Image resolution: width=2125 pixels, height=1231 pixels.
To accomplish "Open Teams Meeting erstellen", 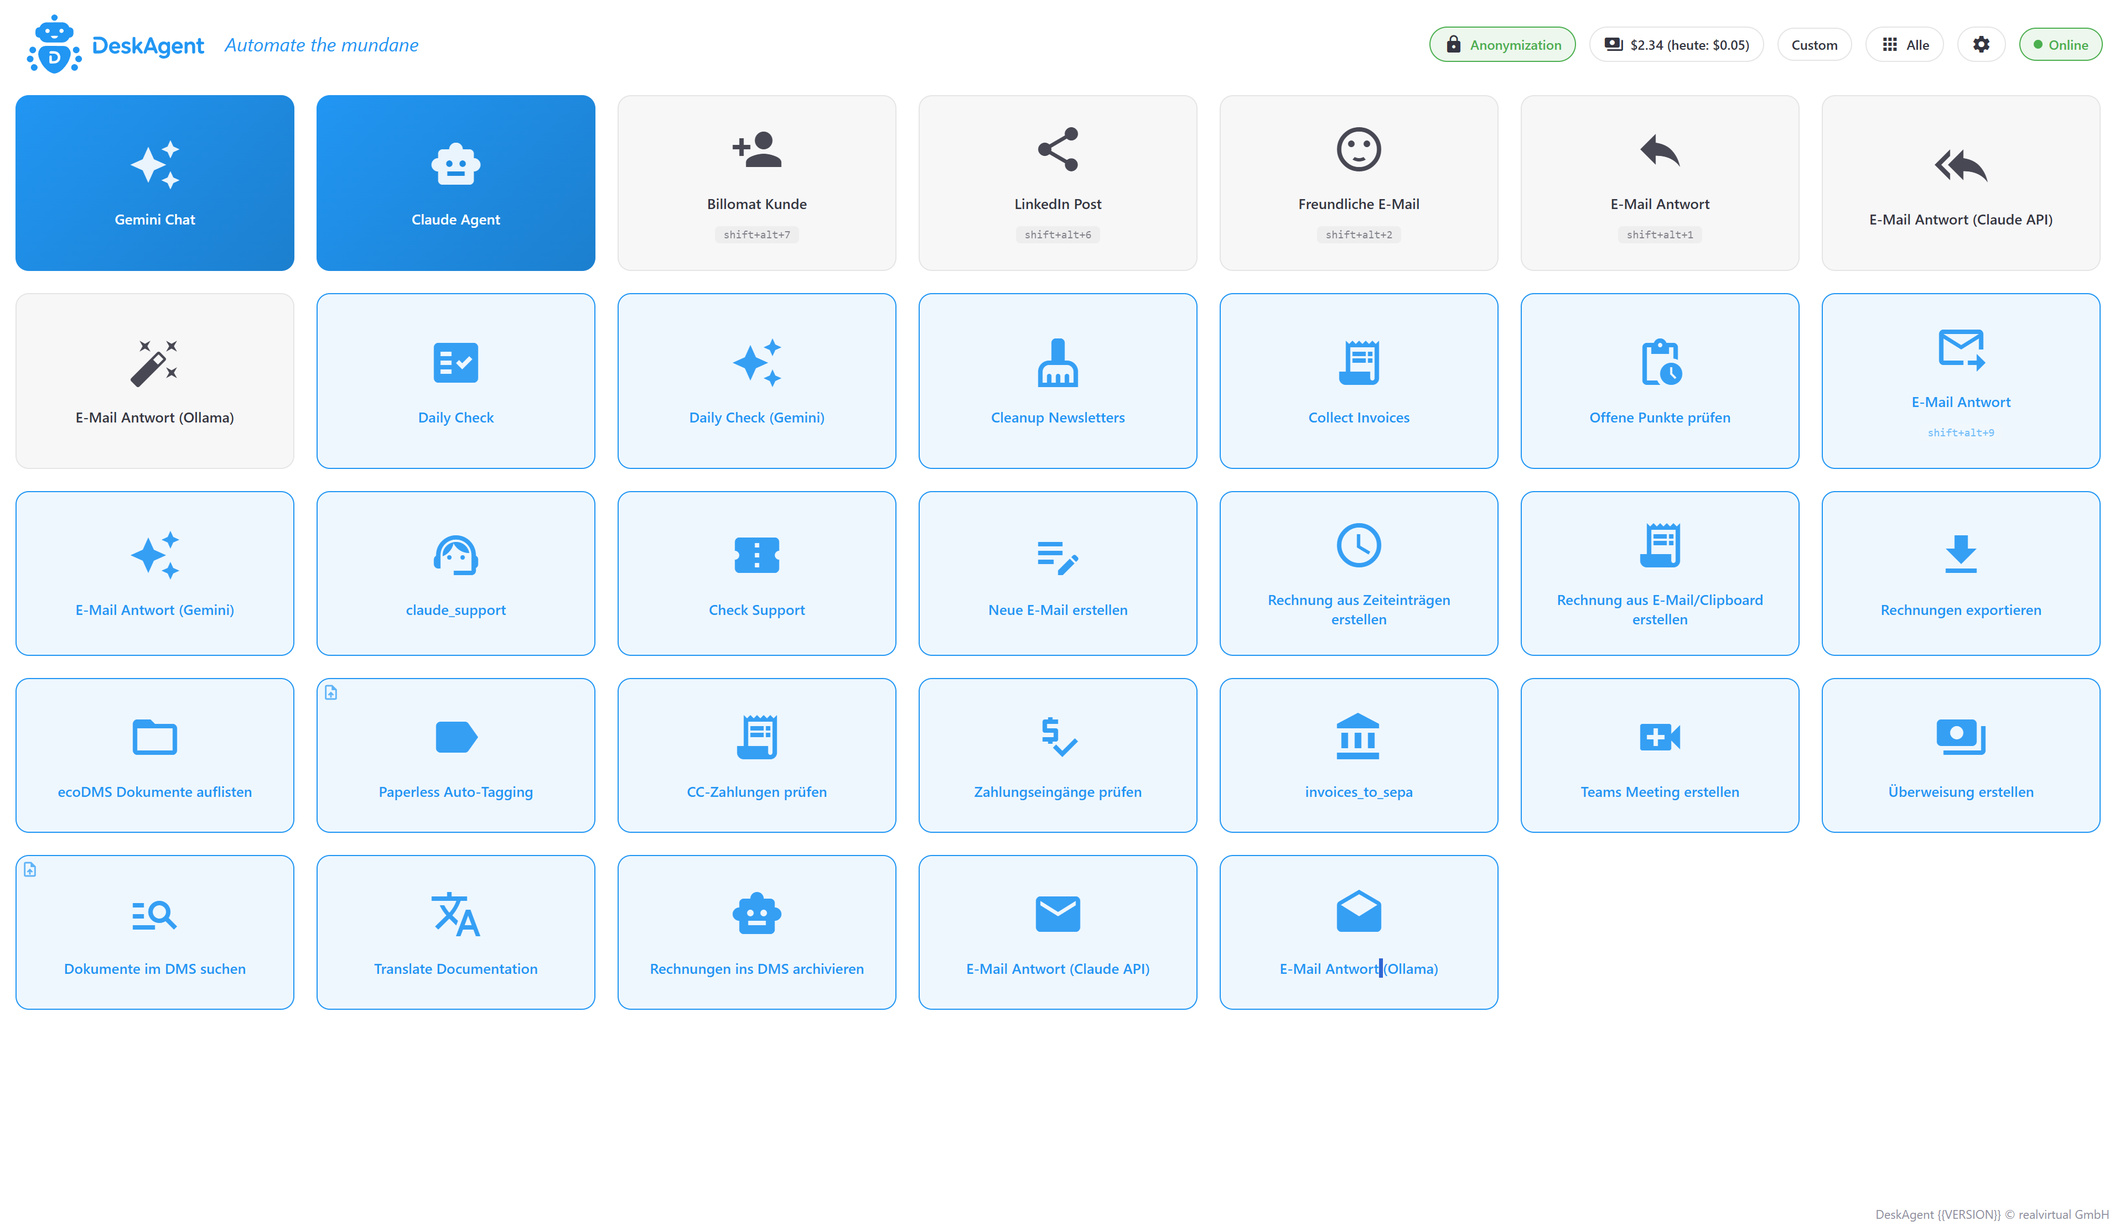I will point(1658,755).
